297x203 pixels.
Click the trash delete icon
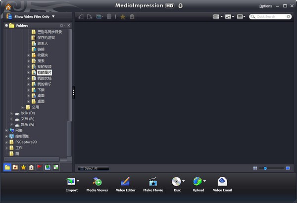point(109,17)
